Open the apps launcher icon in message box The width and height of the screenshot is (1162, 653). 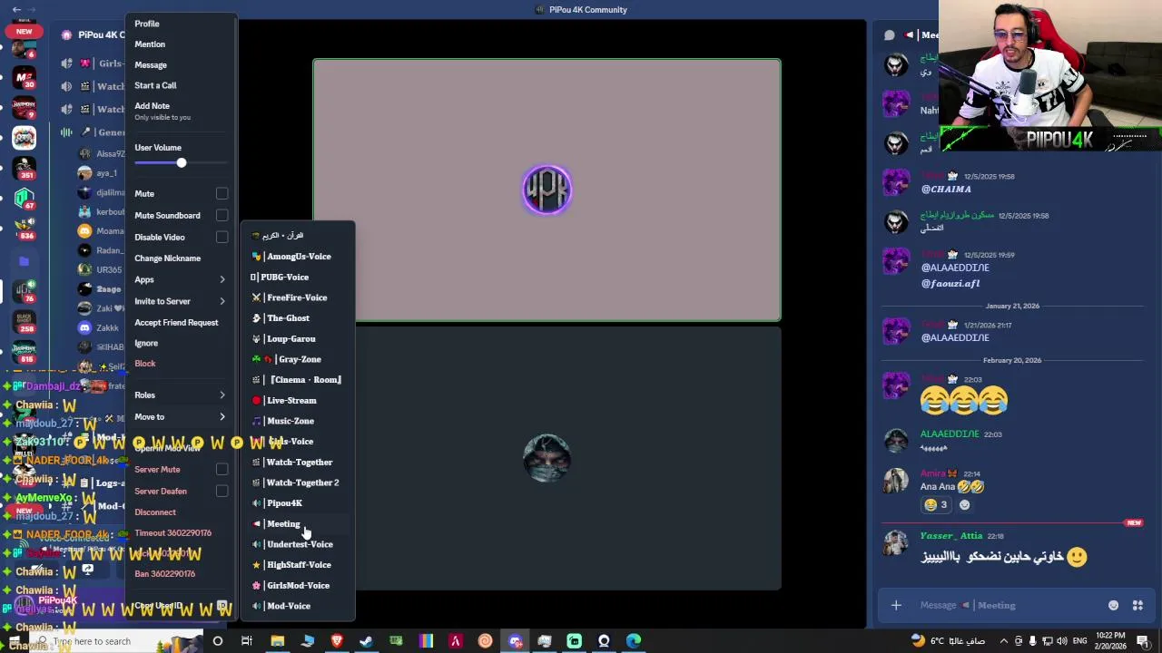point(1137,606)
